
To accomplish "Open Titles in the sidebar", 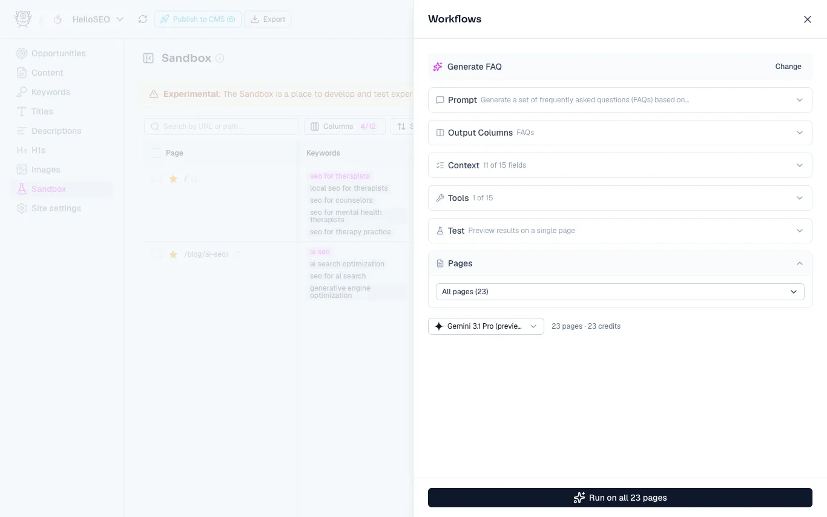I will click(x=42, y=111).
